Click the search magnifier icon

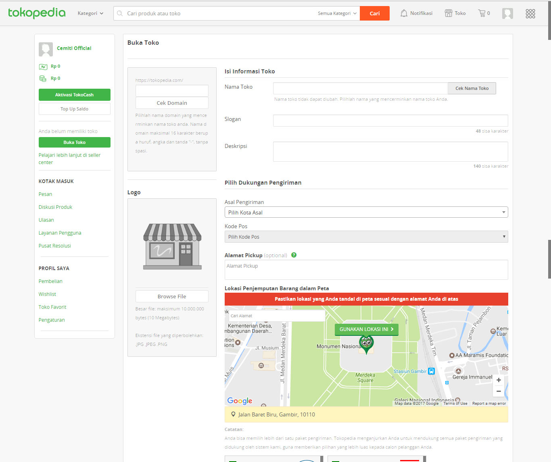click(119, 13)
